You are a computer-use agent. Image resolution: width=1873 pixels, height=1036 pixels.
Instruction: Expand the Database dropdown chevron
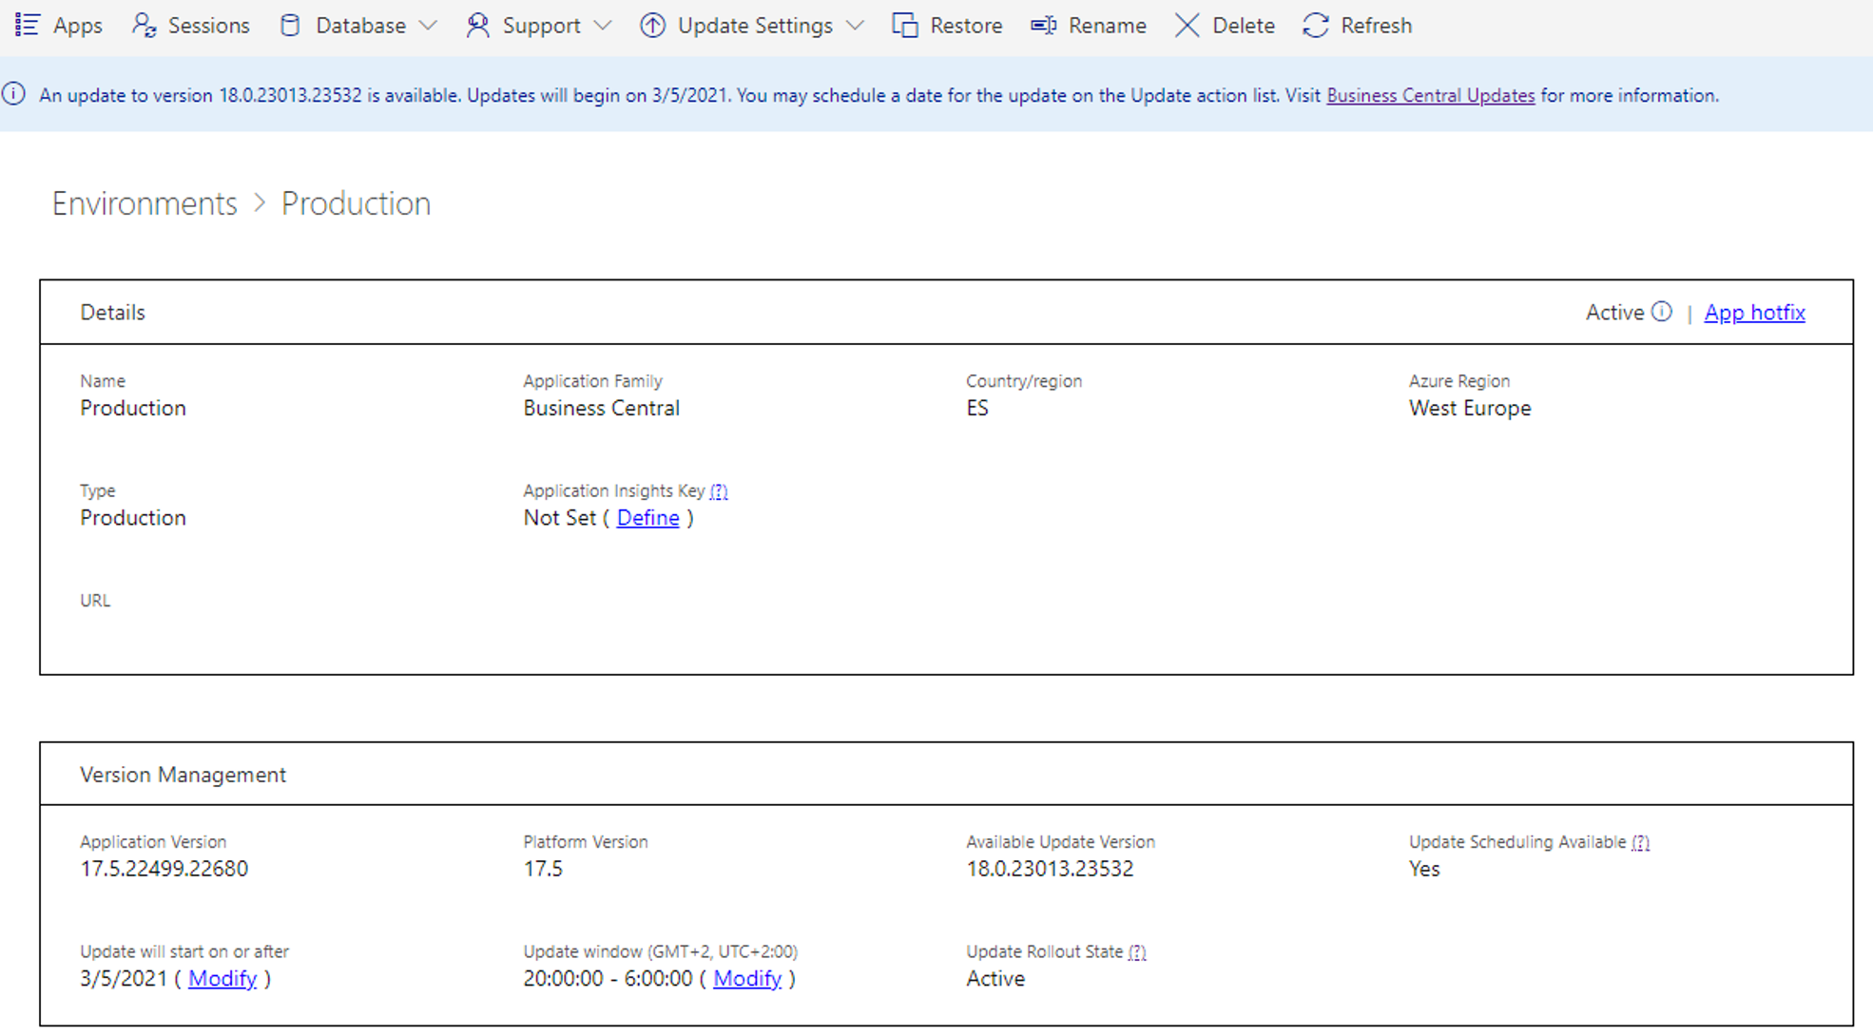[429, 26]
